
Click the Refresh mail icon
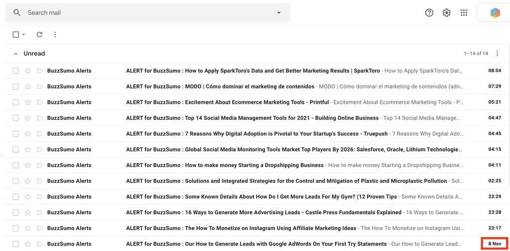tap(39, 35)
